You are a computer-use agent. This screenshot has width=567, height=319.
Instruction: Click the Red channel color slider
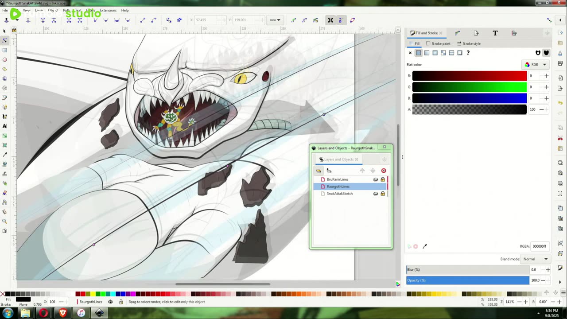(470, 76)
